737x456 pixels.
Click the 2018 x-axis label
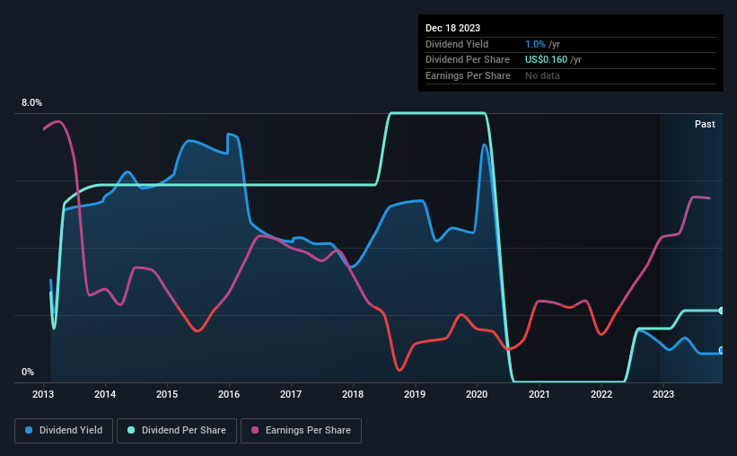[x=353, y=394]
